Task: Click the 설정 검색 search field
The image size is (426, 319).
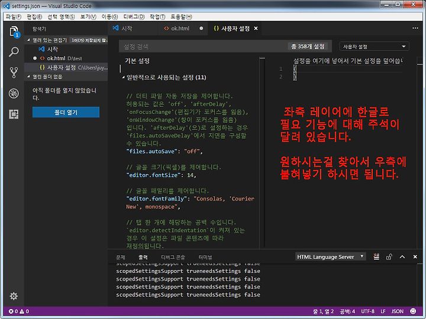Action: tap(204, 47)
